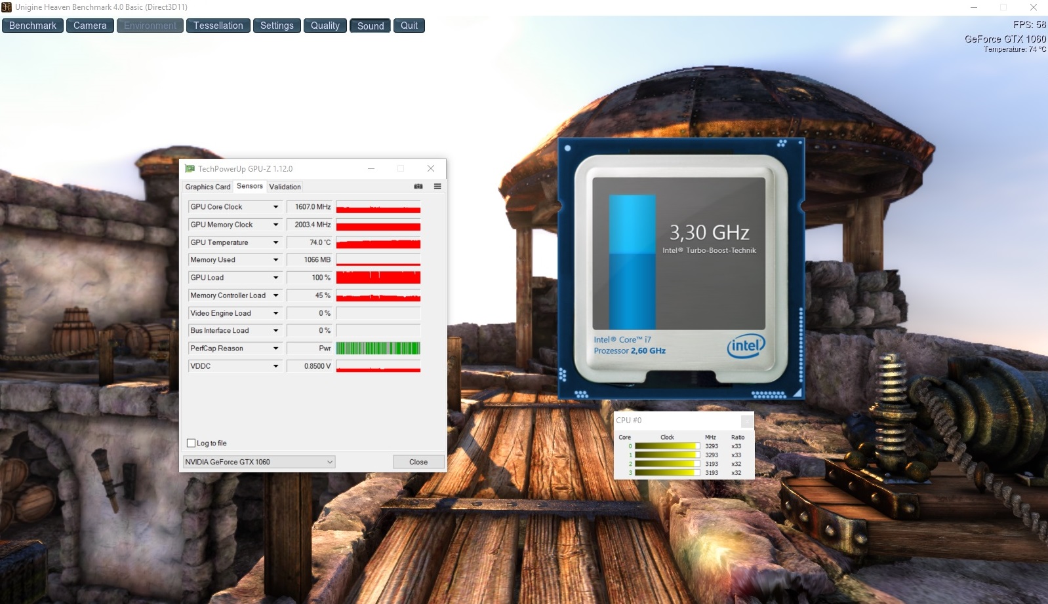Close the GPU-Z window with X
The width and height of the screenshot is (1048, 604).
click(x=431, y=168)
